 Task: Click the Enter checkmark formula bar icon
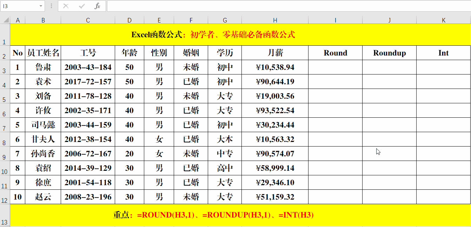tap(82, 6)
